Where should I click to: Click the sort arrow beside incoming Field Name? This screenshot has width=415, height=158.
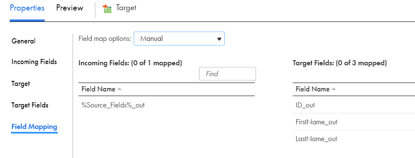(x=119, y=89)
